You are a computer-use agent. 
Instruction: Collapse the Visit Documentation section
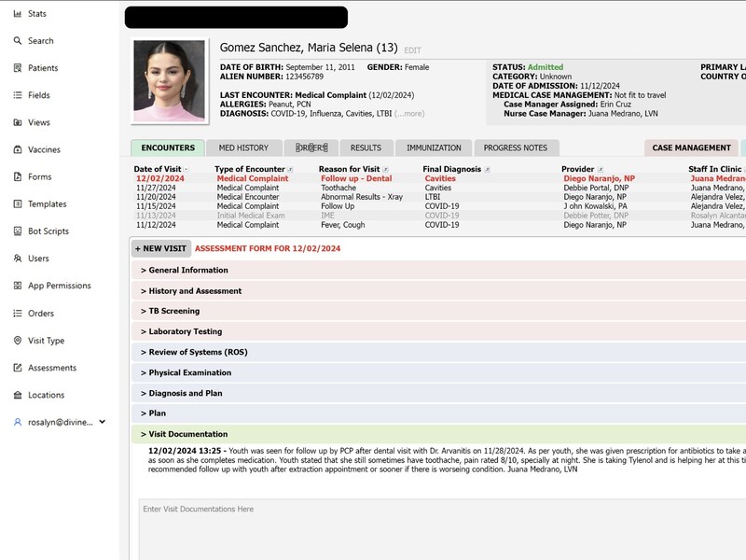[187, 434]
